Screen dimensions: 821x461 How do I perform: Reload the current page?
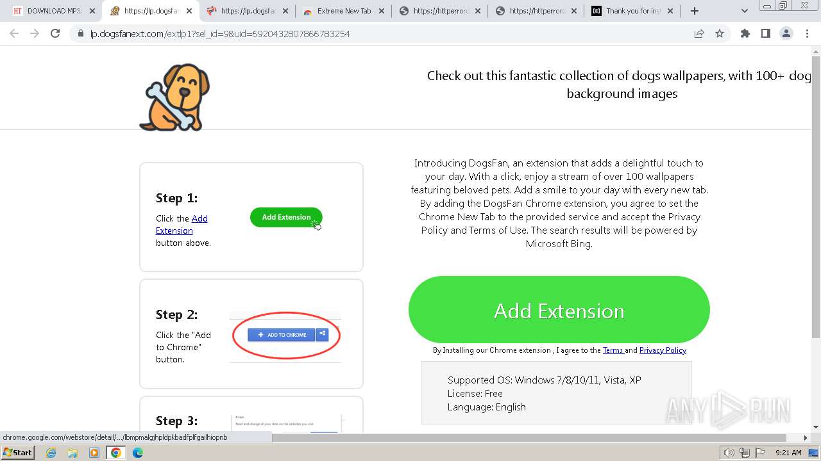tap(55, 34)
